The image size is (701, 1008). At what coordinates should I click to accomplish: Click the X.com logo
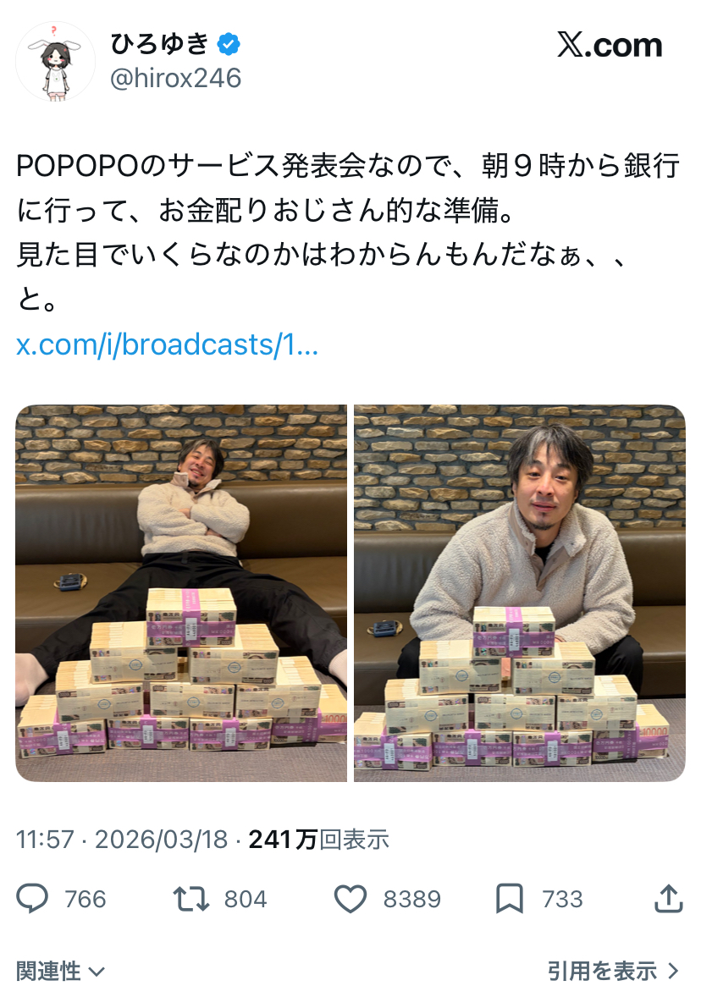pos(609,45)
